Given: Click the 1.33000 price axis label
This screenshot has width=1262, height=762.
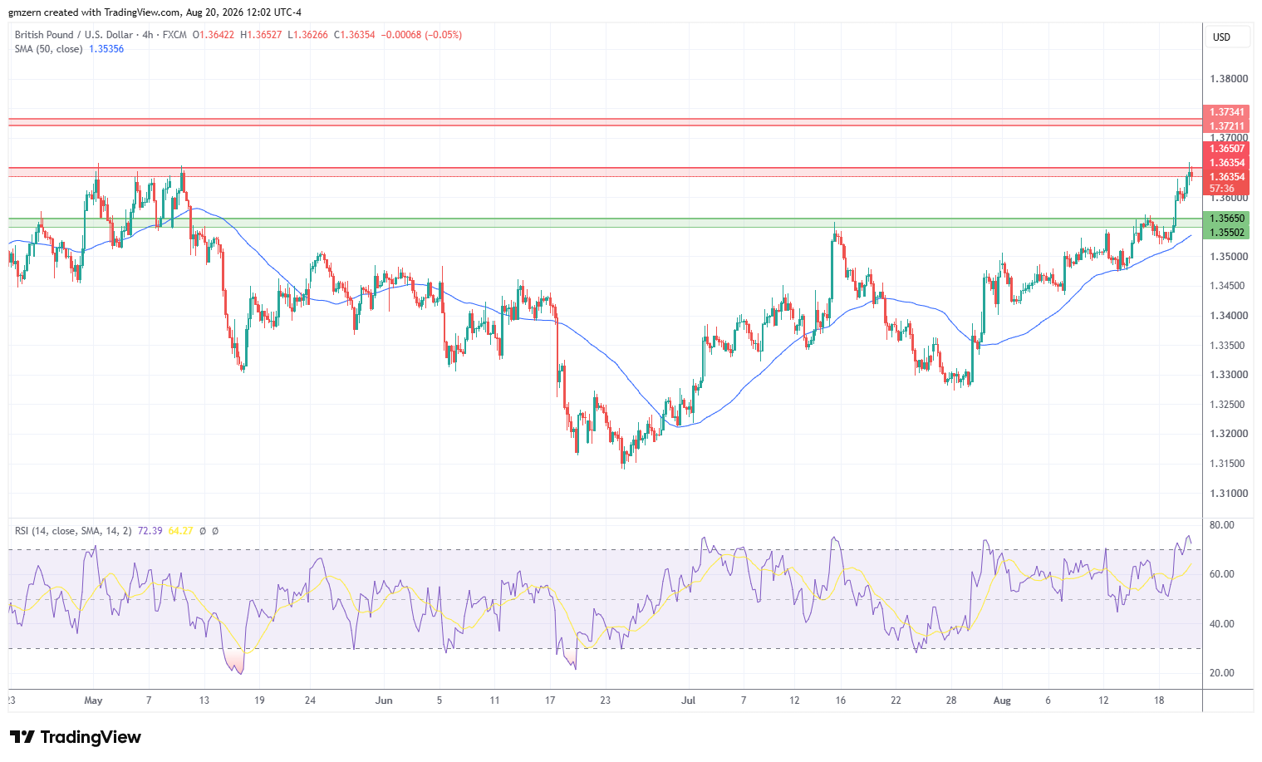Looking at the screenshot, I should [1229, 375].
